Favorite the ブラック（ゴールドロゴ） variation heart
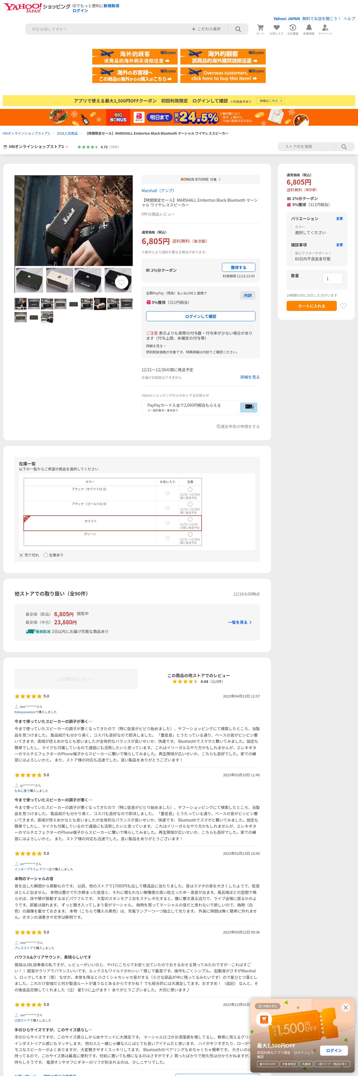Screen dimensions: 358x1076 pos(168,508)
